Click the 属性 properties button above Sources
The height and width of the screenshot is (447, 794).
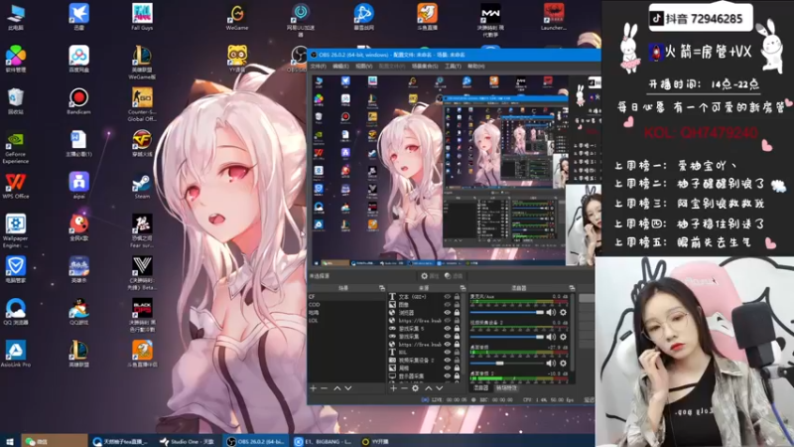pyautogui.click(x=430, y=276)
